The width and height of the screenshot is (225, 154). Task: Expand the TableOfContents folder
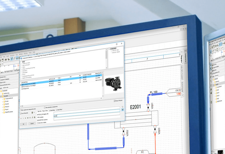pos(3,112)
